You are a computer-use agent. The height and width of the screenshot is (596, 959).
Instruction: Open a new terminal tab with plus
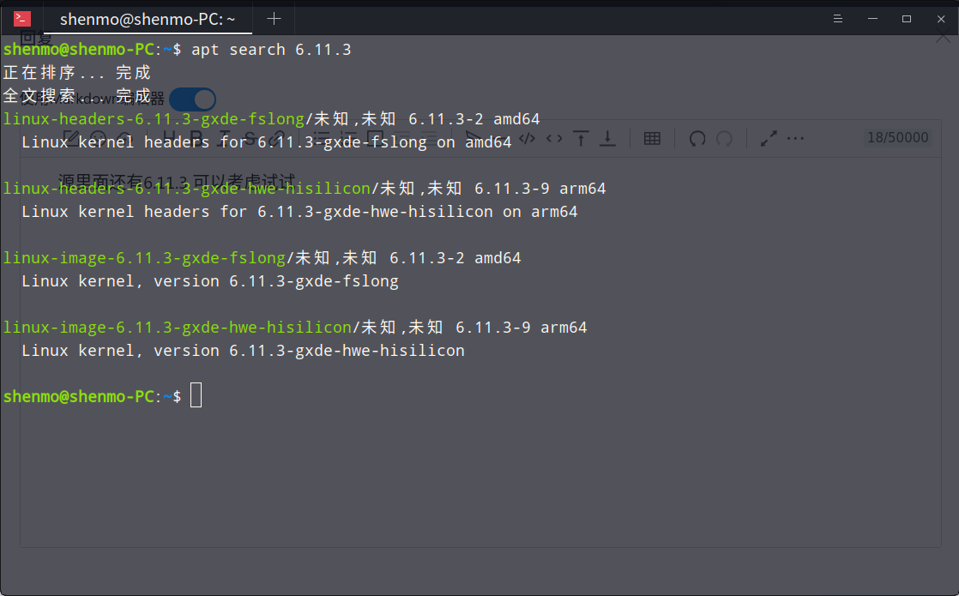(274, 19)
